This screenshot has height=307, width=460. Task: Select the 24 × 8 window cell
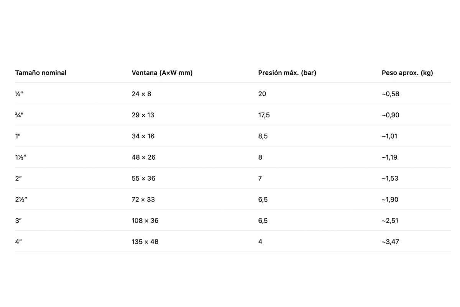click(141, 94)
